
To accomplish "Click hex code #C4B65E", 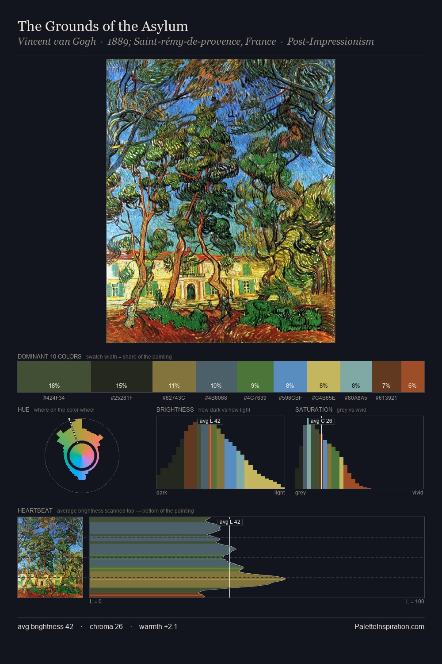I will click(x=324, y=398).
